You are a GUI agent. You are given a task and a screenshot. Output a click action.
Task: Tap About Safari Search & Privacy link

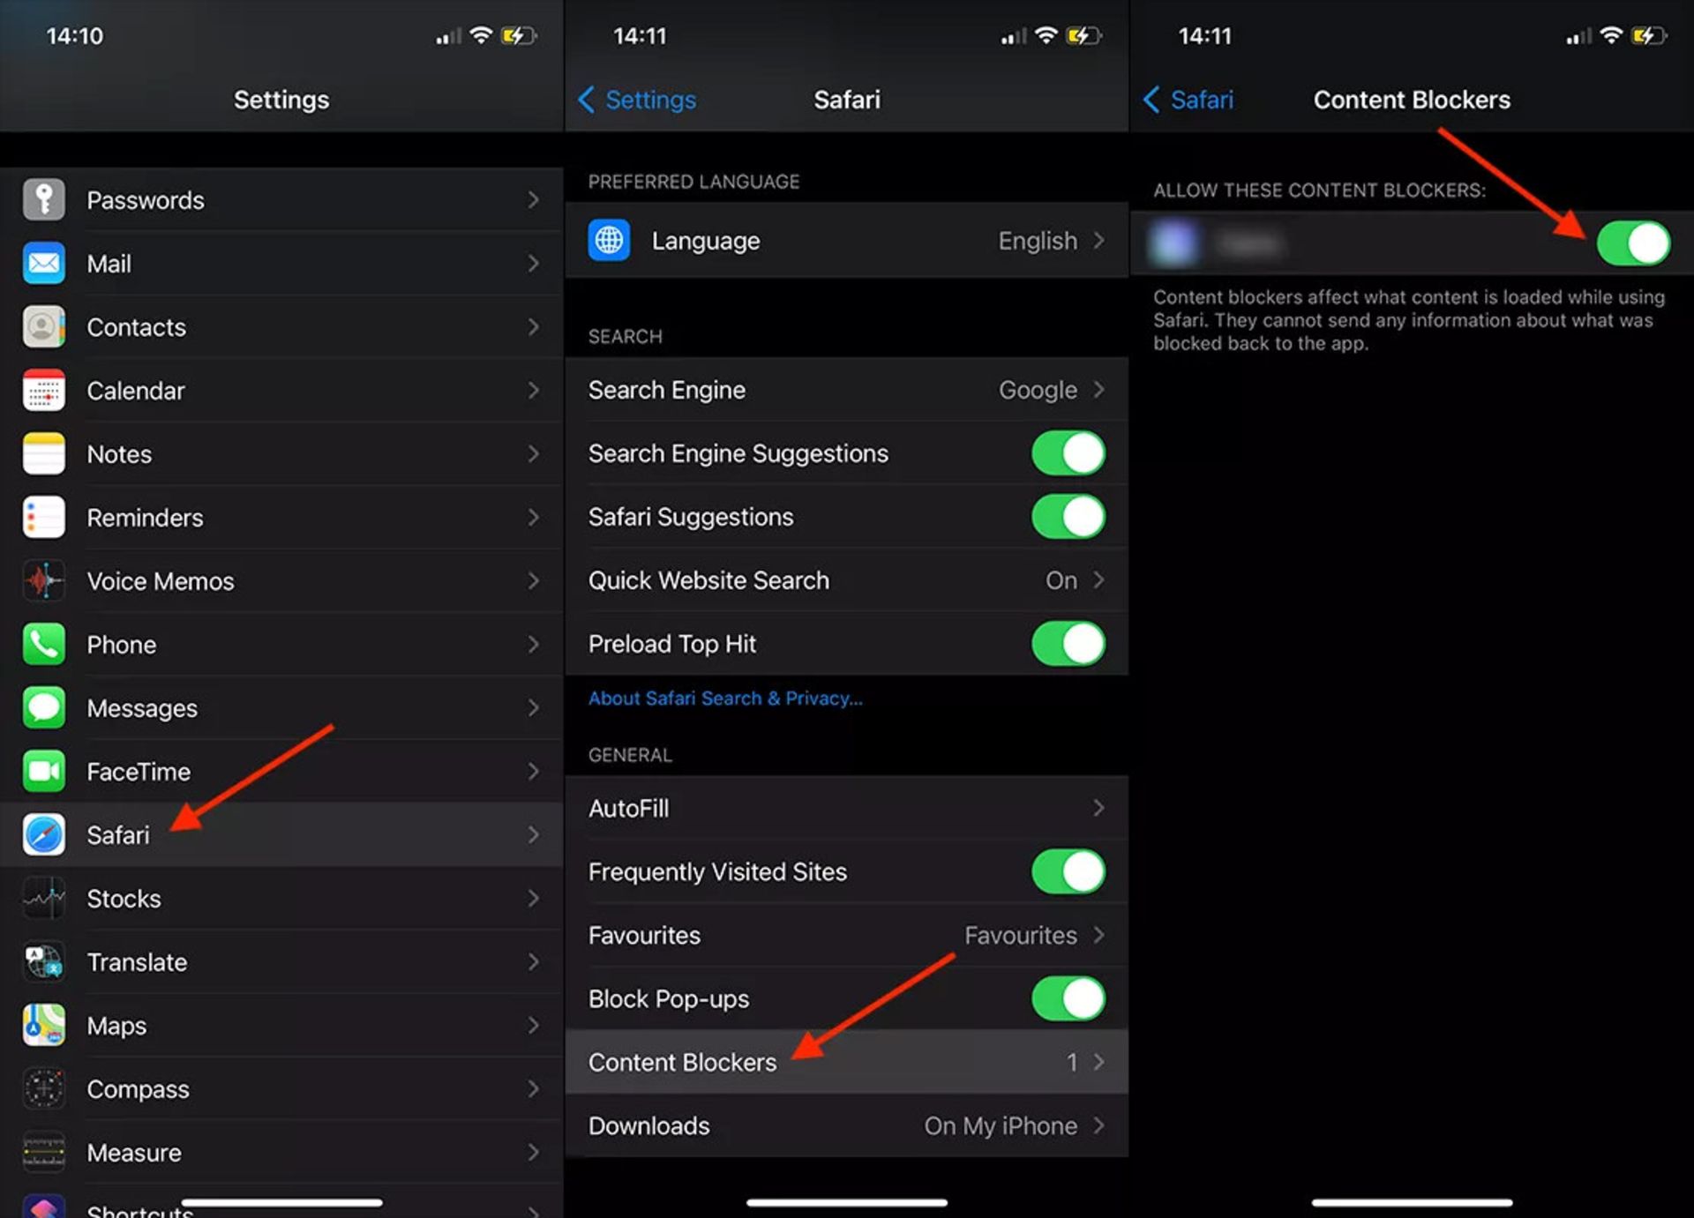coord(726,699)
